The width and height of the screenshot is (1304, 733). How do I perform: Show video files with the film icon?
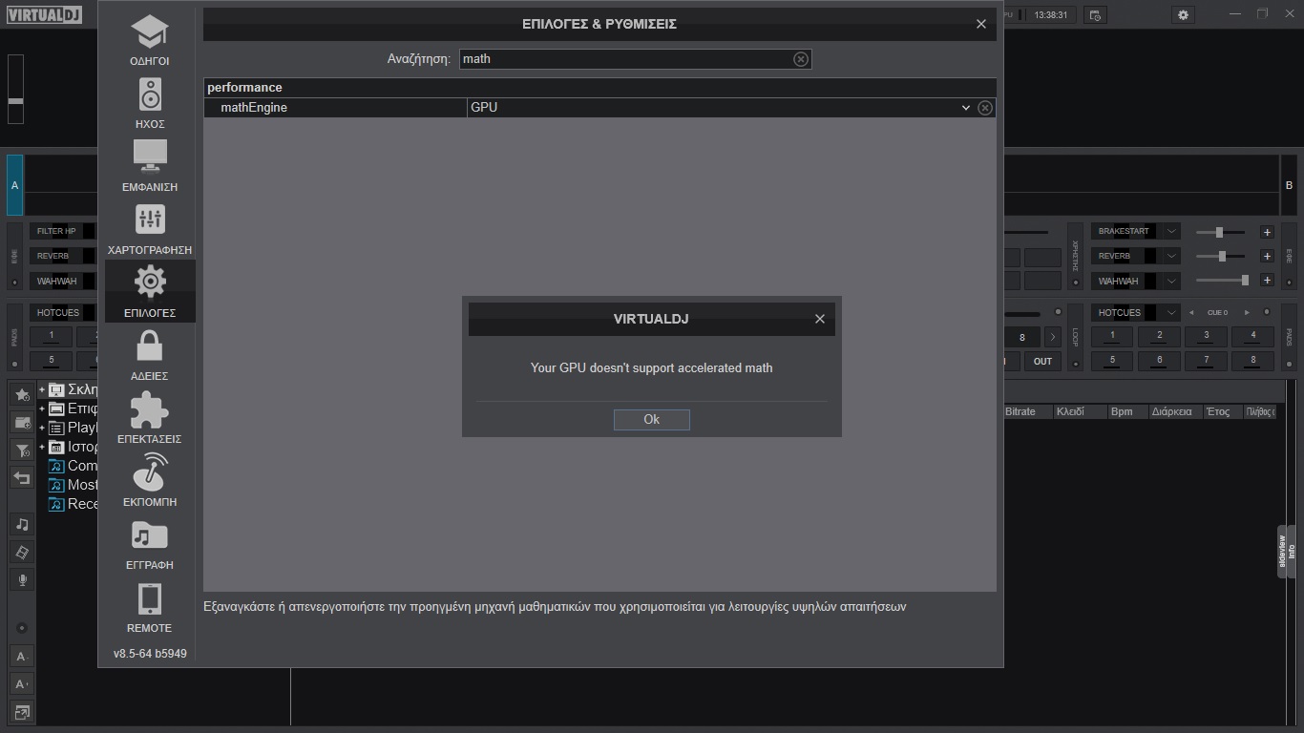pyautogui.click(x=22, y=552)
